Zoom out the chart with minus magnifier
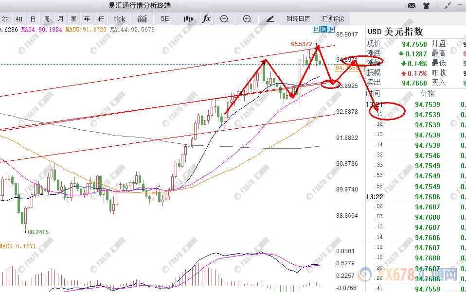 pos(224,19)
